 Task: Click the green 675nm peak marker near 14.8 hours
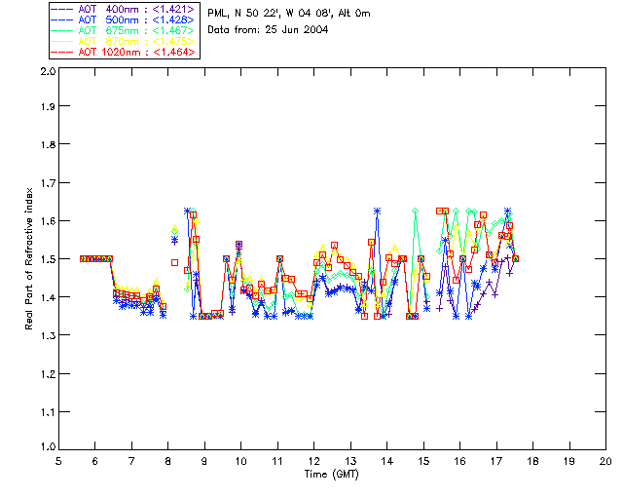(416, 211)
